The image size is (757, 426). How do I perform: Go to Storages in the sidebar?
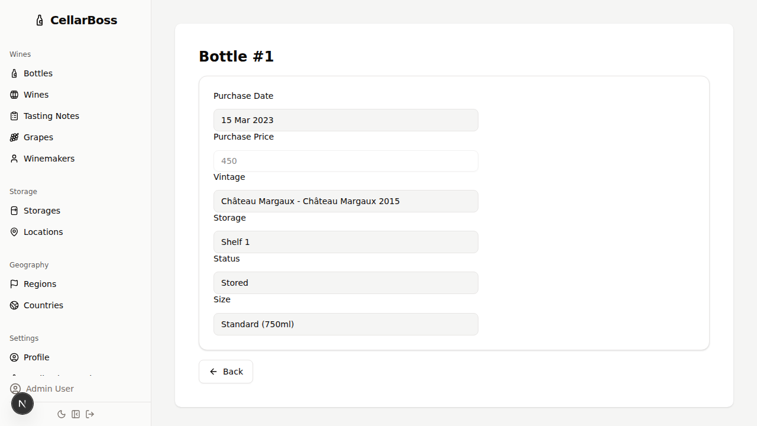click(x=41, y=211)
